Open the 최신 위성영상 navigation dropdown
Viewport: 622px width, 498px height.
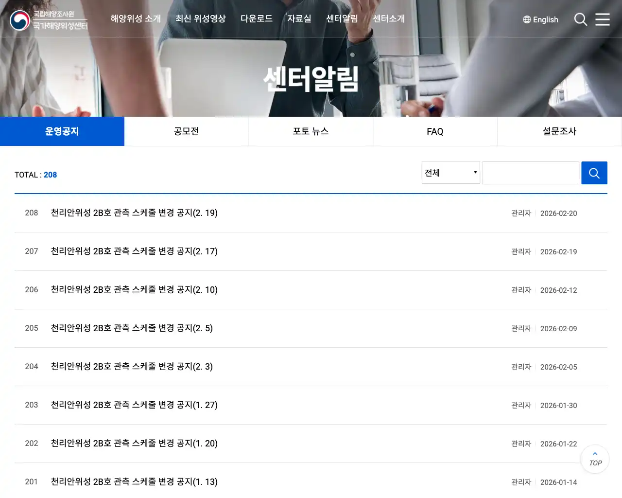pyautogui.click(x=201, y=18)
